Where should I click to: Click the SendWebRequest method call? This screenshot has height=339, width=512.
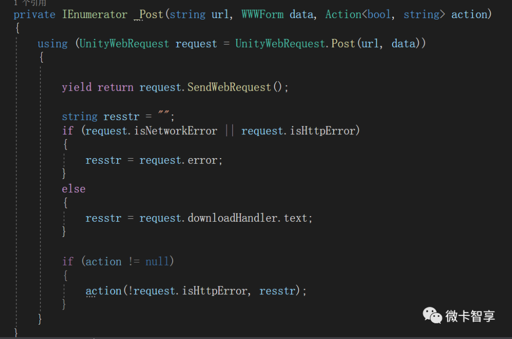coord(229,87)
